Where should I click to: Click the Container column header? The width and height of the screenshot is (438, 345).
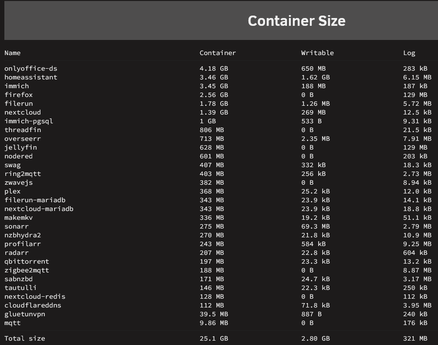coord(218,53)
